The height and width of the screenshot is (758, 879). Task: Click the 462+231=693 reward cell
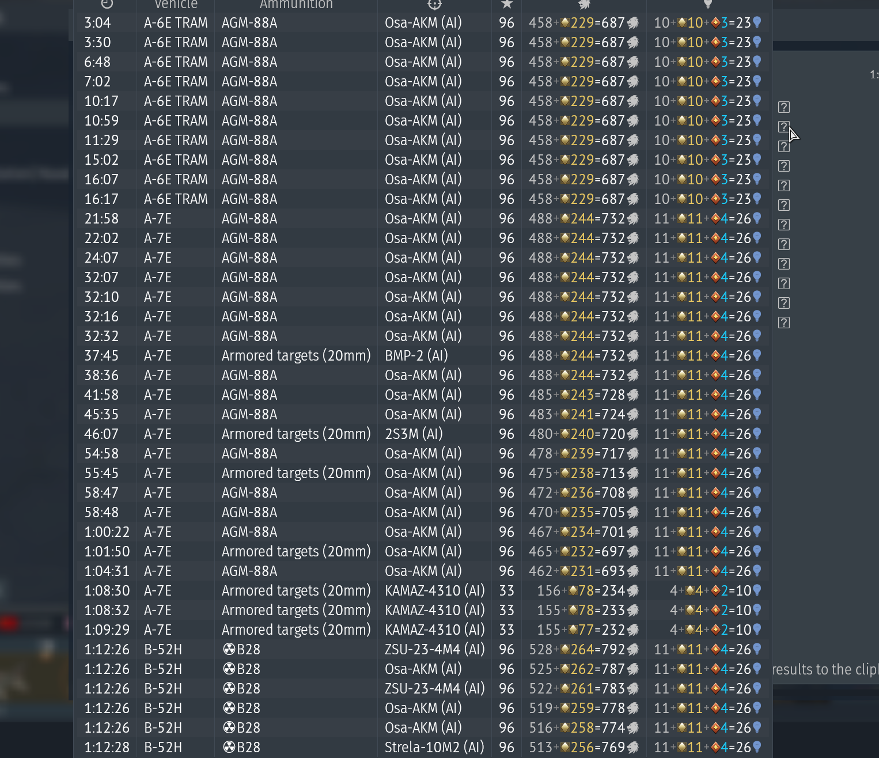coord(584,571)
